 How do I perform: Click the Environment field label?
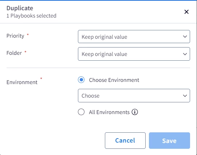22,82
